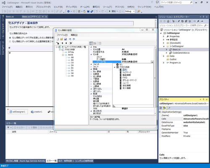Screen dimensions: 210x168
Task: Select CodeGenerator.cs in Solution Explorer
Action: point(181,53)
